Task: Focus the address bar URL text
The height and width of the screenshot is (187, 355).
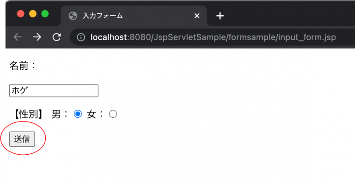Action: pyautogui.click(x=213, y=37)
